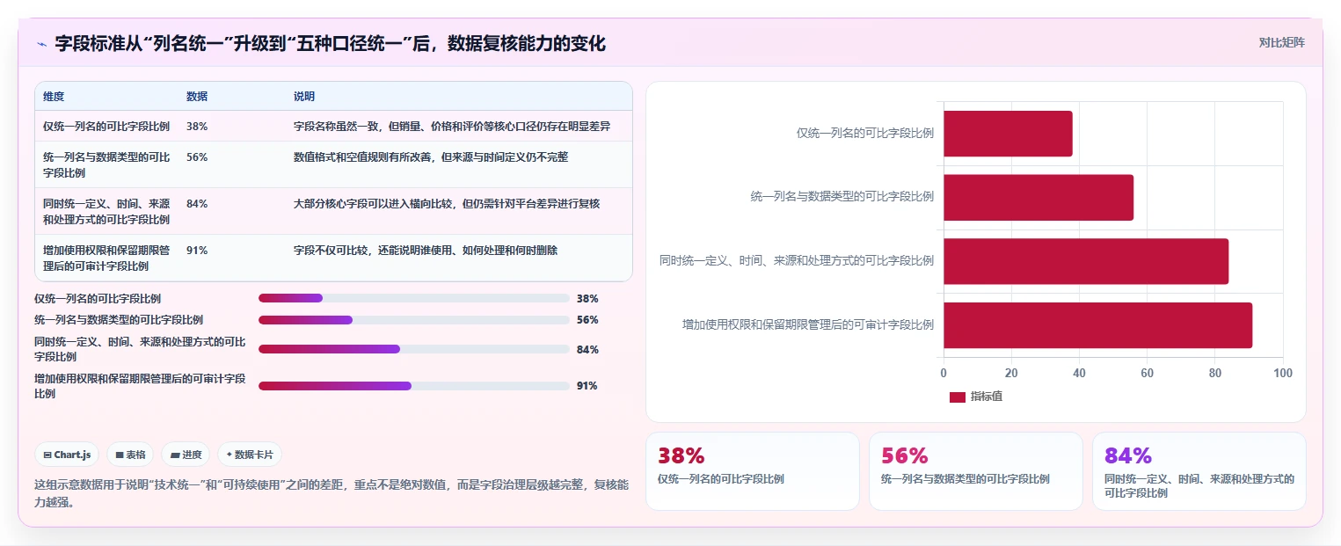1341x546 pixels.
Task: Click the 56% progress bar
Action: click(x=414, y=319)
